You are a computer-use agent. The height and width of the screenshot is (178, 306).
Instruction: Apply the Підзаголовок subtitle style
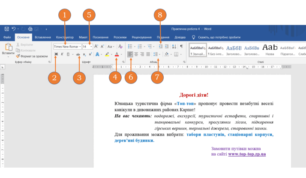[288, 50]
